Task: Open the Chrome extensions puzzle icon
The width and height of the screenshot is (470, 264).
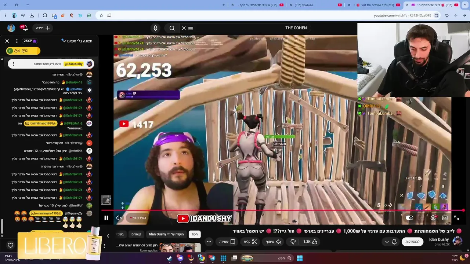Action: tap(45, 15)
